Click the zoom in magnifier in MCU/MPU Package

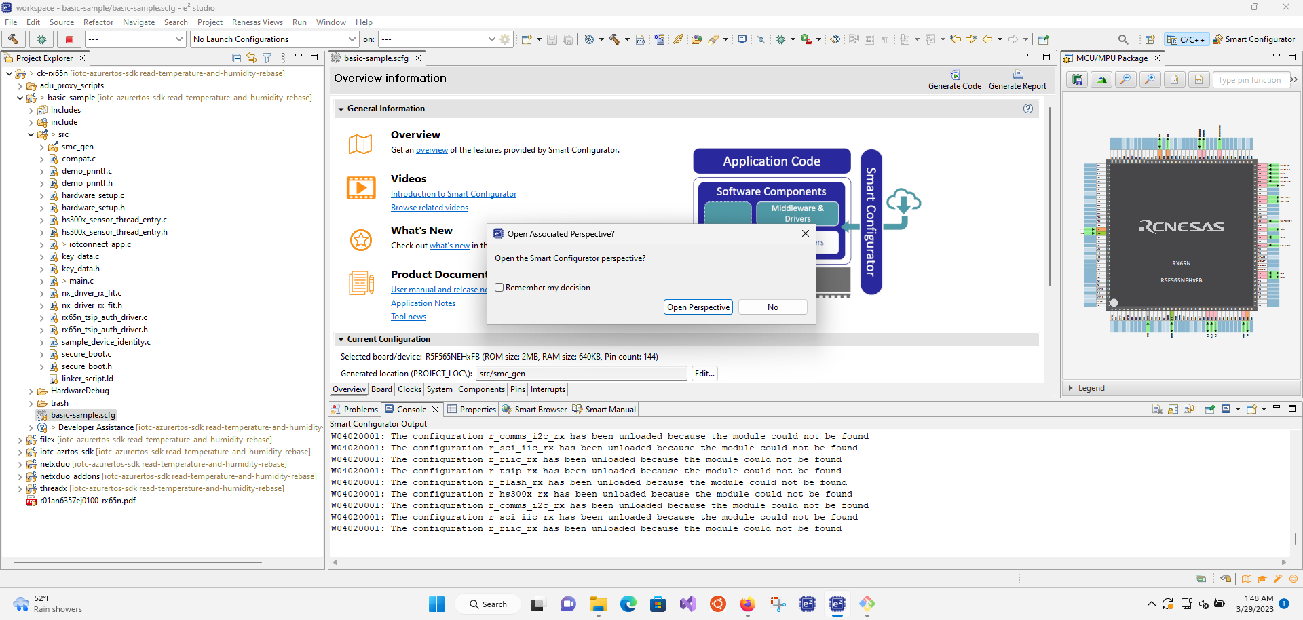pos(1150,80)
